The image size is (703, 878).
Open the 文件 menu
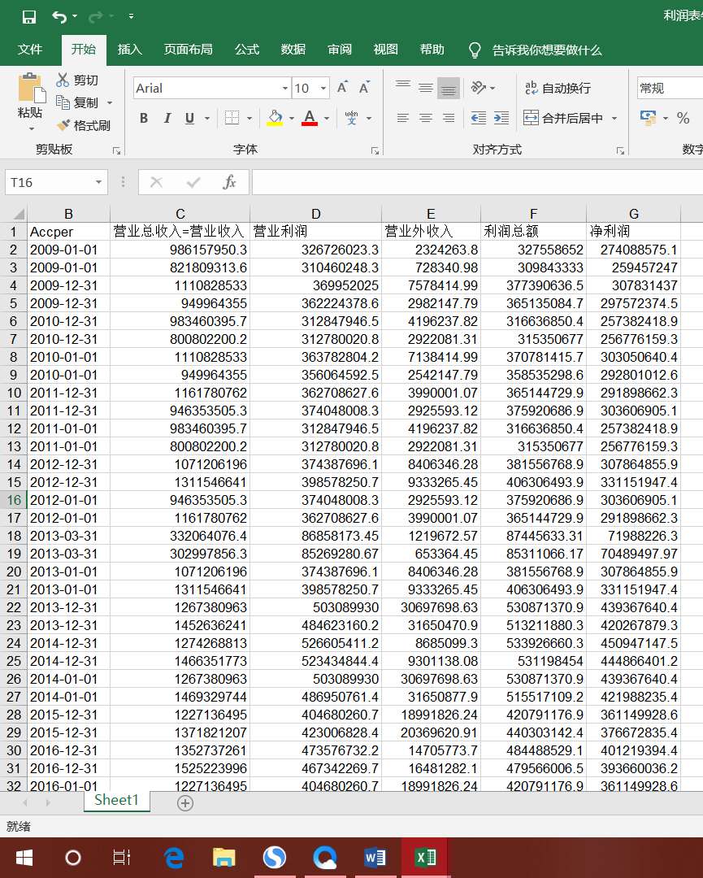point(30,50)
